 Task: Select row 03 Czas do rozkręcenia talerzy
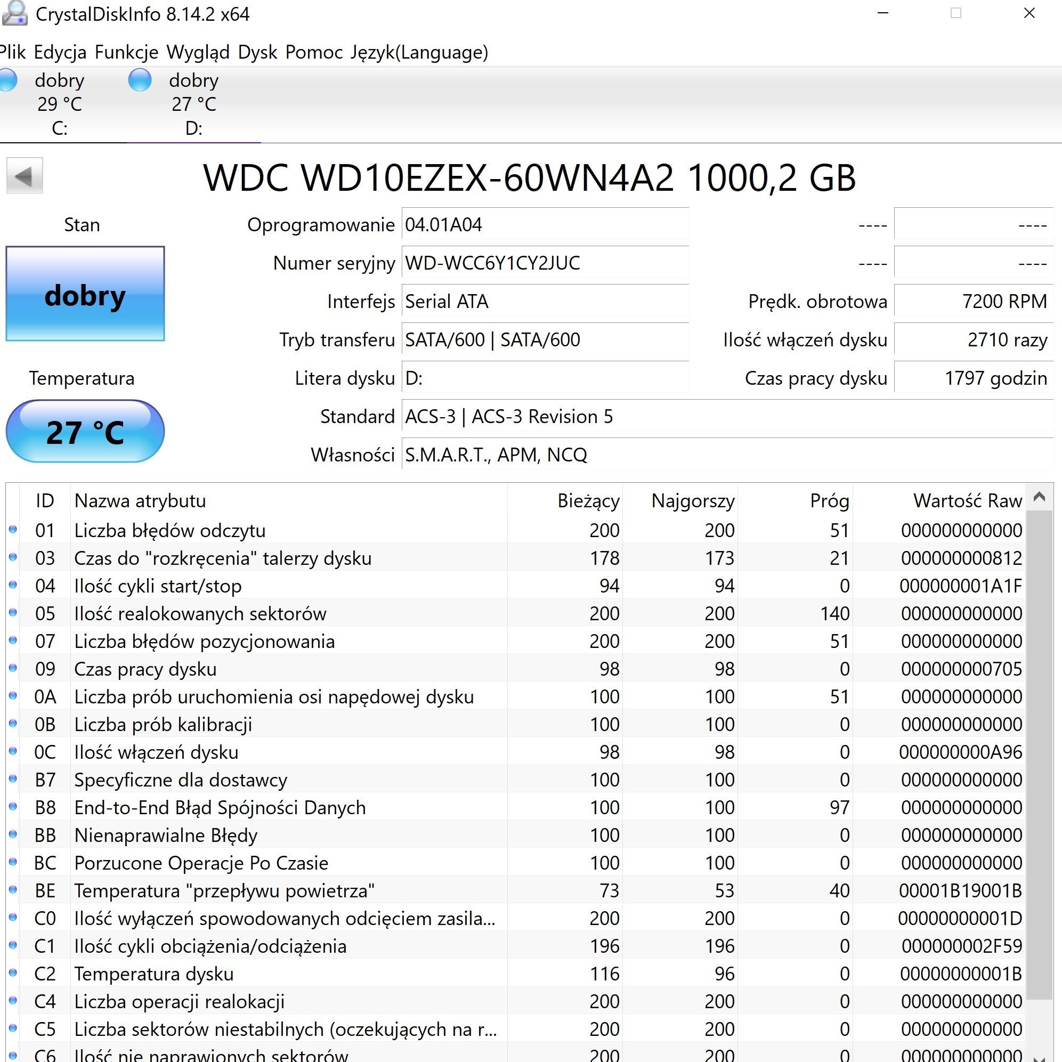click(516, 558)
